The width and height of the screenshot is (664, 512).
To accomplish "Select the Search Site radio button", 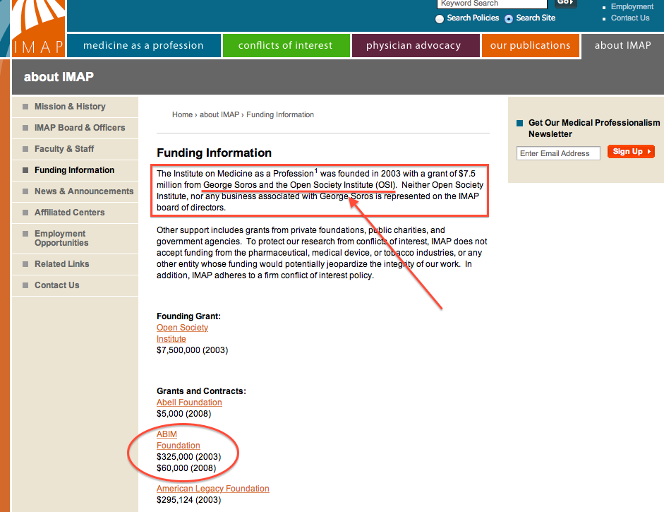I will pos(509,18).
